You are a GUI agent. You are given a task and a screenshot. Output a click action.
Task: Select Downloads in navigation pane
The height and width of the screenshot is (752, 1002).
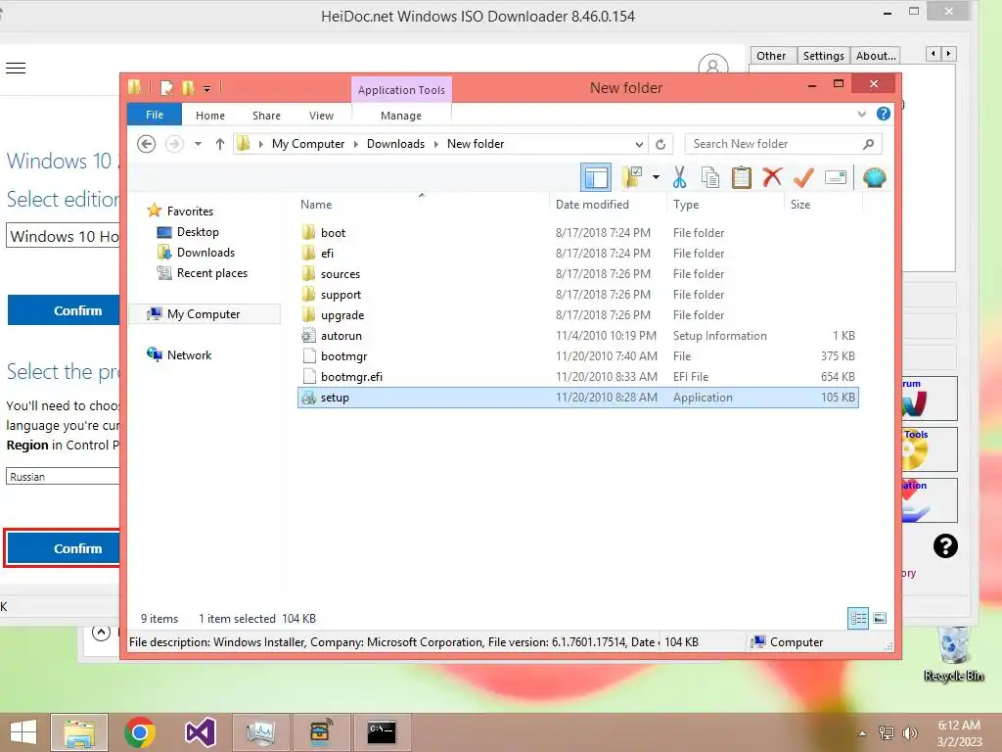[x=205, y=252]
